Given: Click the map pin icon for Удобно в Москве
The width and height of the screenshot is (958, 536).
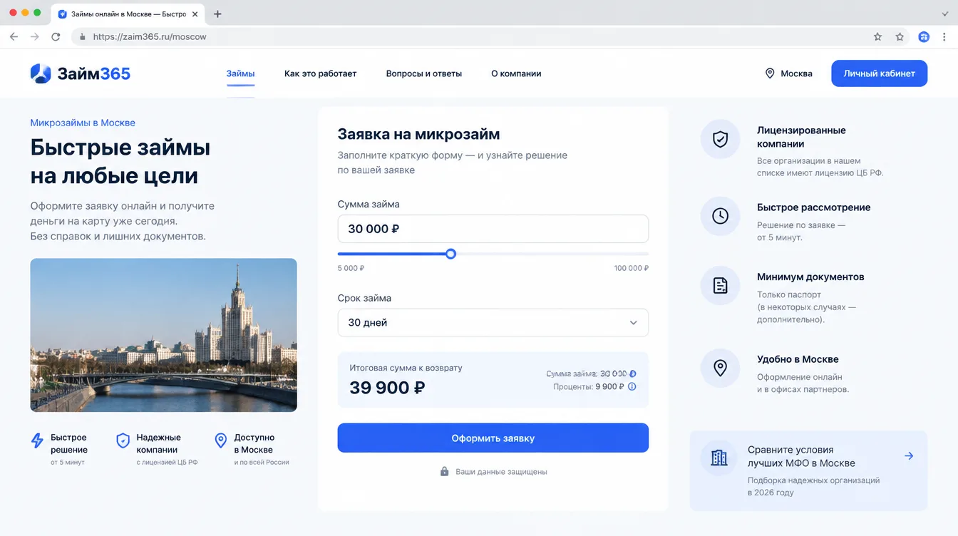Looking at the screenshot, I should tap(720, 368).
